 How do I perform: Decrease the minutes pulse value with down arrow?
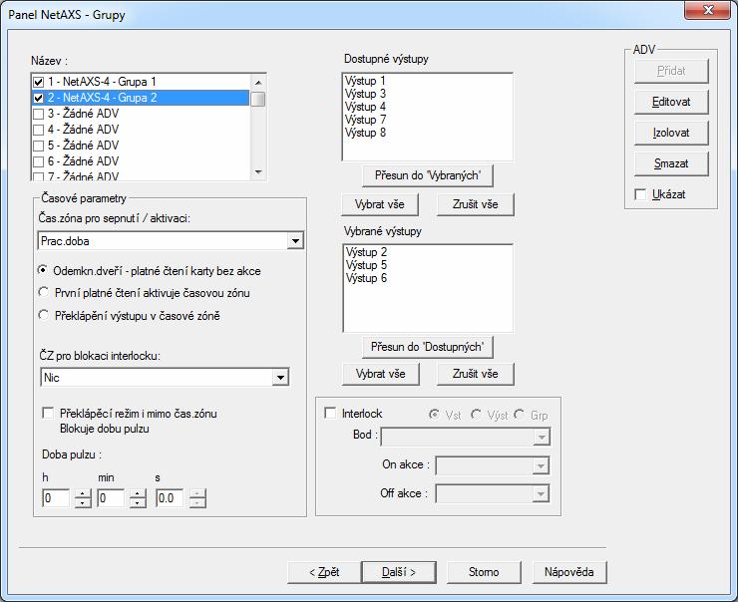coord(138,502)
